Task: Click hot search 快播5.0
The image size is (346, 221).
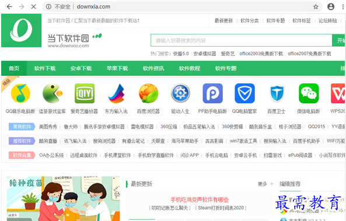Action: coord(181,54)
